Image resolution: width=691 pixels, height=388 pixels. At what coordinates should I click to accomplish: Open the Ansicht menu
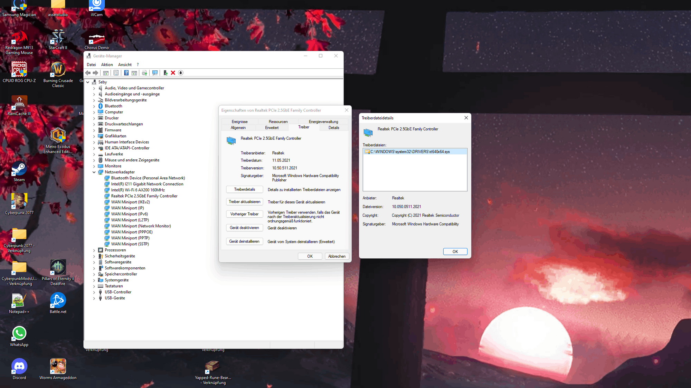pos(125,64)
